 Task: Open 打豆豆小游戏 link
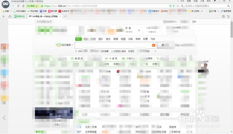pos(119,51)
